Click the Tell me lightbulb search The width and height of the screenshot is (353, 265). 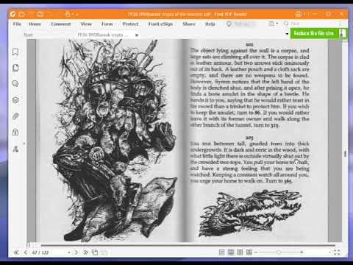click(x=229, y=24)
